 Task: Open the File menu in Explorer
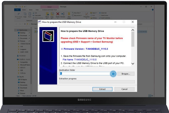pos(17,10)
